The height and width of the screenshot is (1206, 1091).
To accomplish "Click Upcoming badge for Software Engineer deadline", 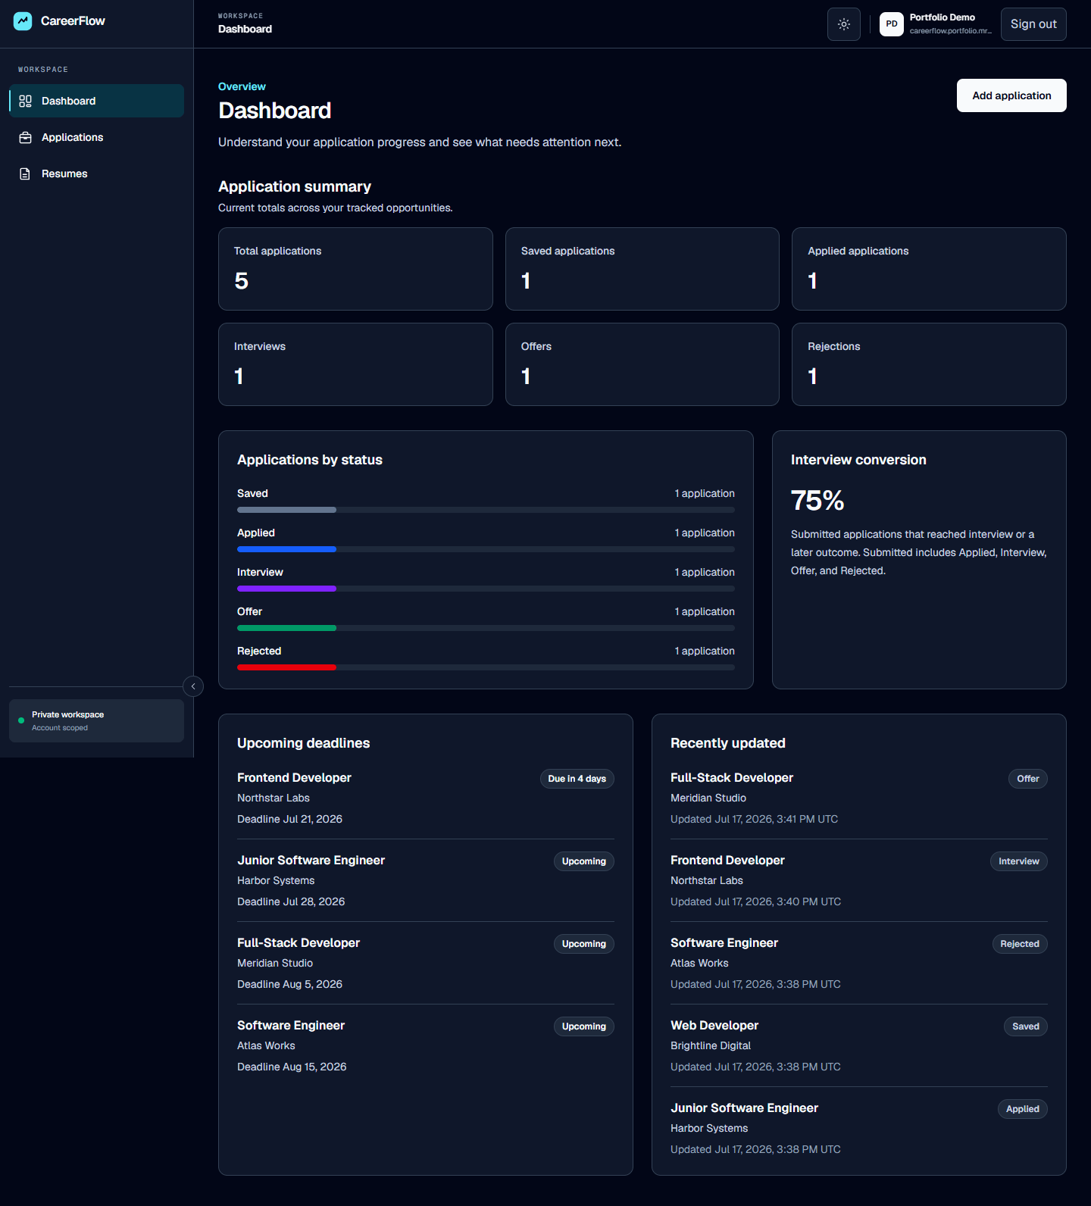I will 583,1026.
